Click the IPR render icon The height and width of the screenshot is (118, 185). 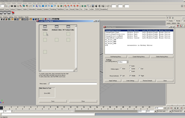[99, 6]
